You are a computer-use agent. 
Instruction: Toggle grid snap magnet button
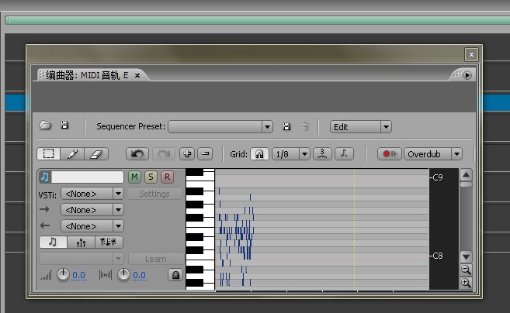coord(259,154)
